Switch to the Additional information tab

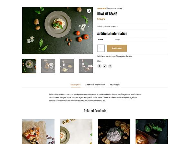(x=95, y=85)
